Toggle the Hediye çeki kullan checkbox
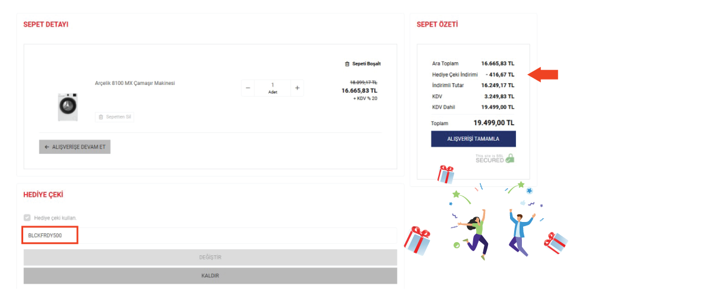This screenshot has height=295, width=727. (27, 218)
